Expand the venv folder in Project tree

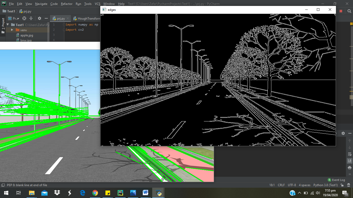tap(12, 30)
